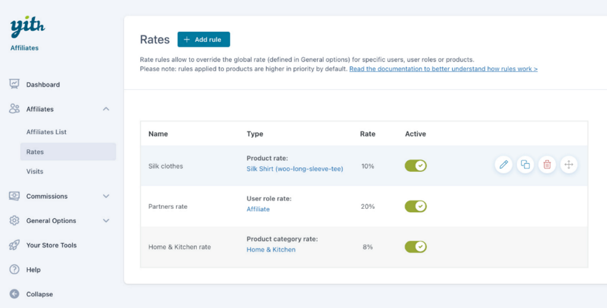607x308 pixels.
Task: Click the Dashboard chart icon
Action: coord(14,84)
